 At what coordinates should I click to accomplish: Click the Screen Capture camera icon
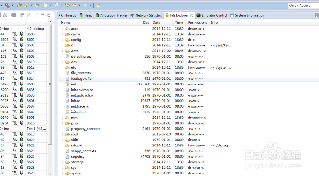5,15
